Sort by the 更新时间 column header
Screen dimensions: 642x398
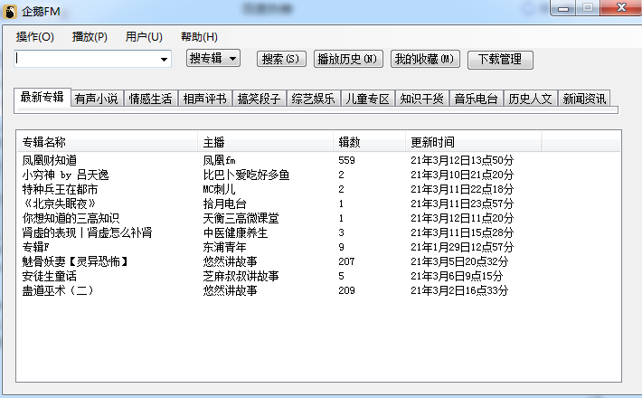(474, 142)
